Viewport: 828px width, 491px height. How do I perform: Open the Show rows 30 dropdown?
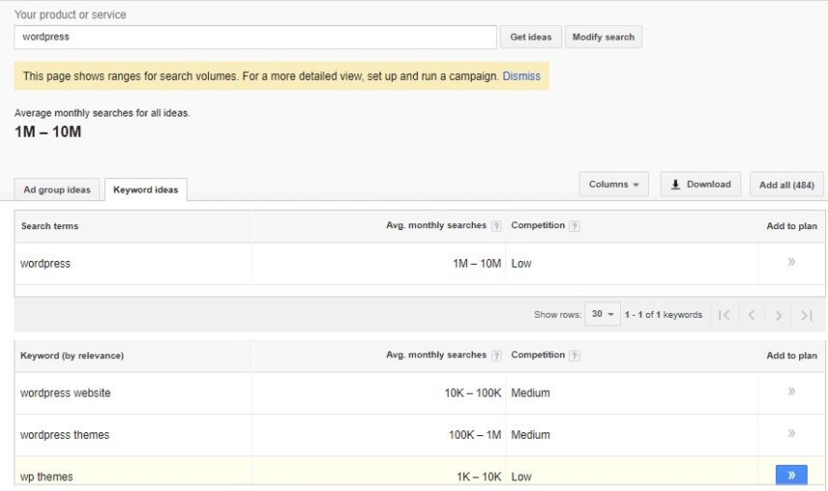pyautogui.click(x=603, y=314)
